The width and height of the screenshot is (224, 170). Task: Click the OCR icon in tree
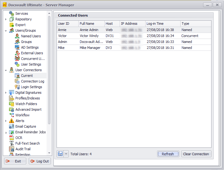click(12, 138)
